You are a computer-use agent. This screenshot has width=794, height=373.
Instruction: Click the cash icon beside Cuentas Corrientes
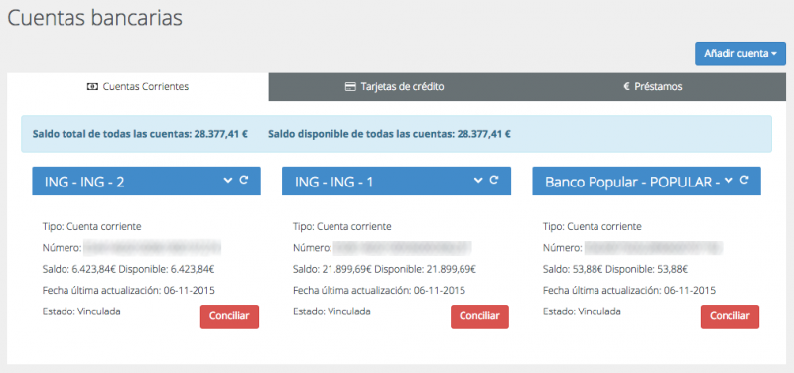point(92,87)
